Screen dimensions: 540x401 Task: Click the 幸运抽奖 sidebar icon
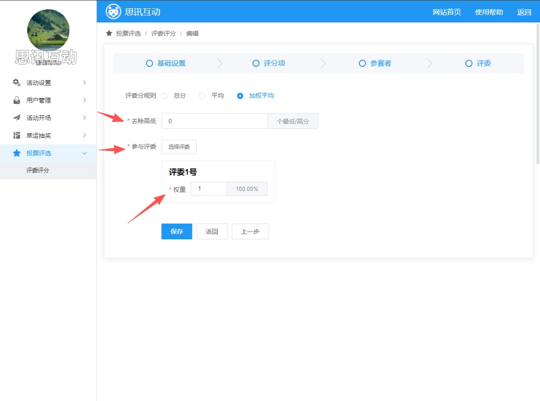17,135
